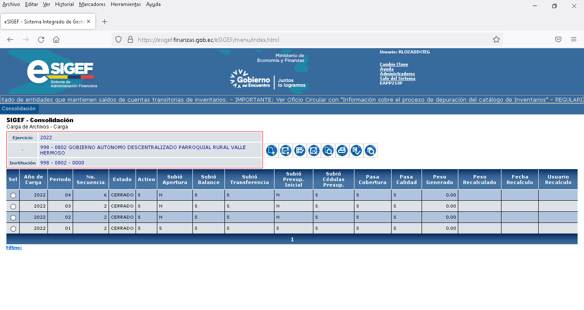Open the Consolidación menu
584x310 pixels.
[19, 109]
